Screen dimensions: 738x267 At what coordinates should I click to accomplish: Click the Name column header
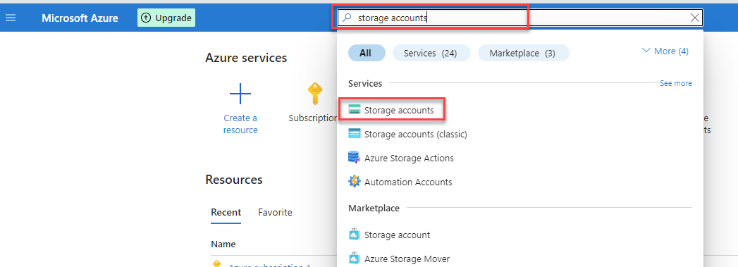point(223,244)
